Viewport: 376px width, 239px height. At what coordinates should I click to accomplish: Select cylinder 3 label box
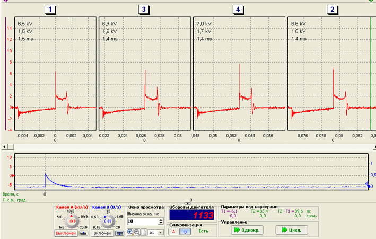144,10
